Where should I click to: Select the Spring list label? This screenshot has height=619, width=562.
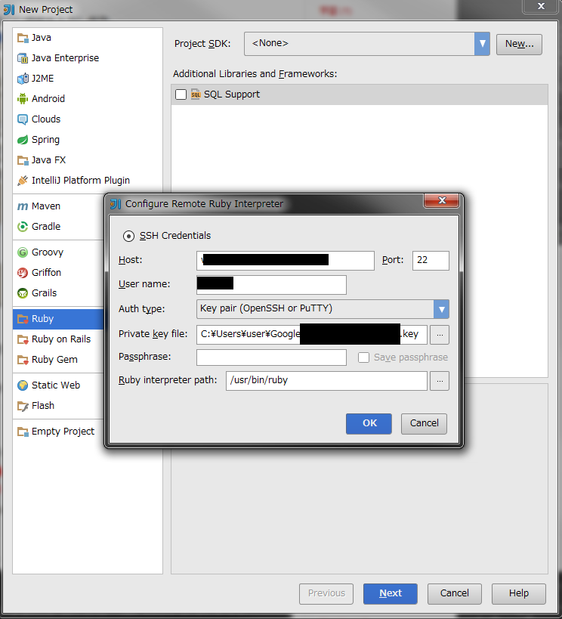(45, 140)
